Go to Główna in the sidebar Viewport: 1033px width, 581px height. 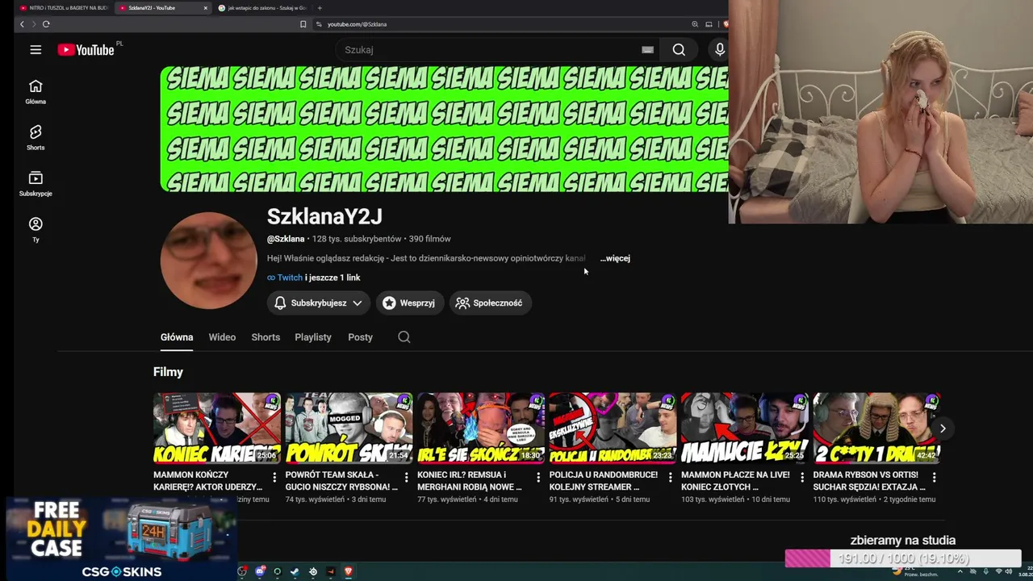pos(36,92)
